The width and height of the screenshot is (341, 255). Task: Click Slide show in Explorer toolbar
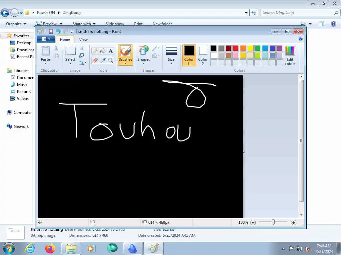115,24
